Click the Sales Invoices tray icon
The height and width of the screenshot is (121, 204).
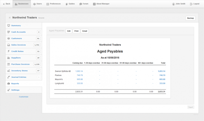(x=9, y=45)
